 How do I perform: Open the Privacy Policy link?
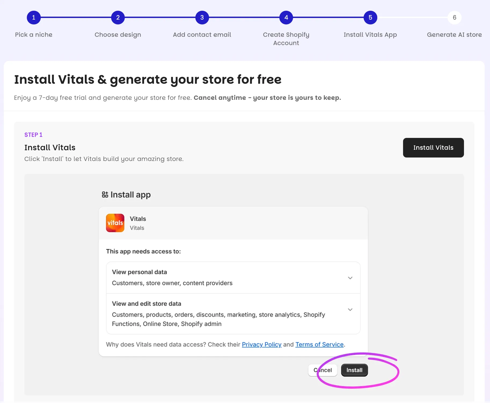click(262, 344)
